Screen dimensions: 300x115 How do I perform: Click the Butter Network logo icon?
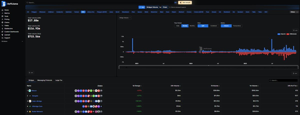point(30,112)
